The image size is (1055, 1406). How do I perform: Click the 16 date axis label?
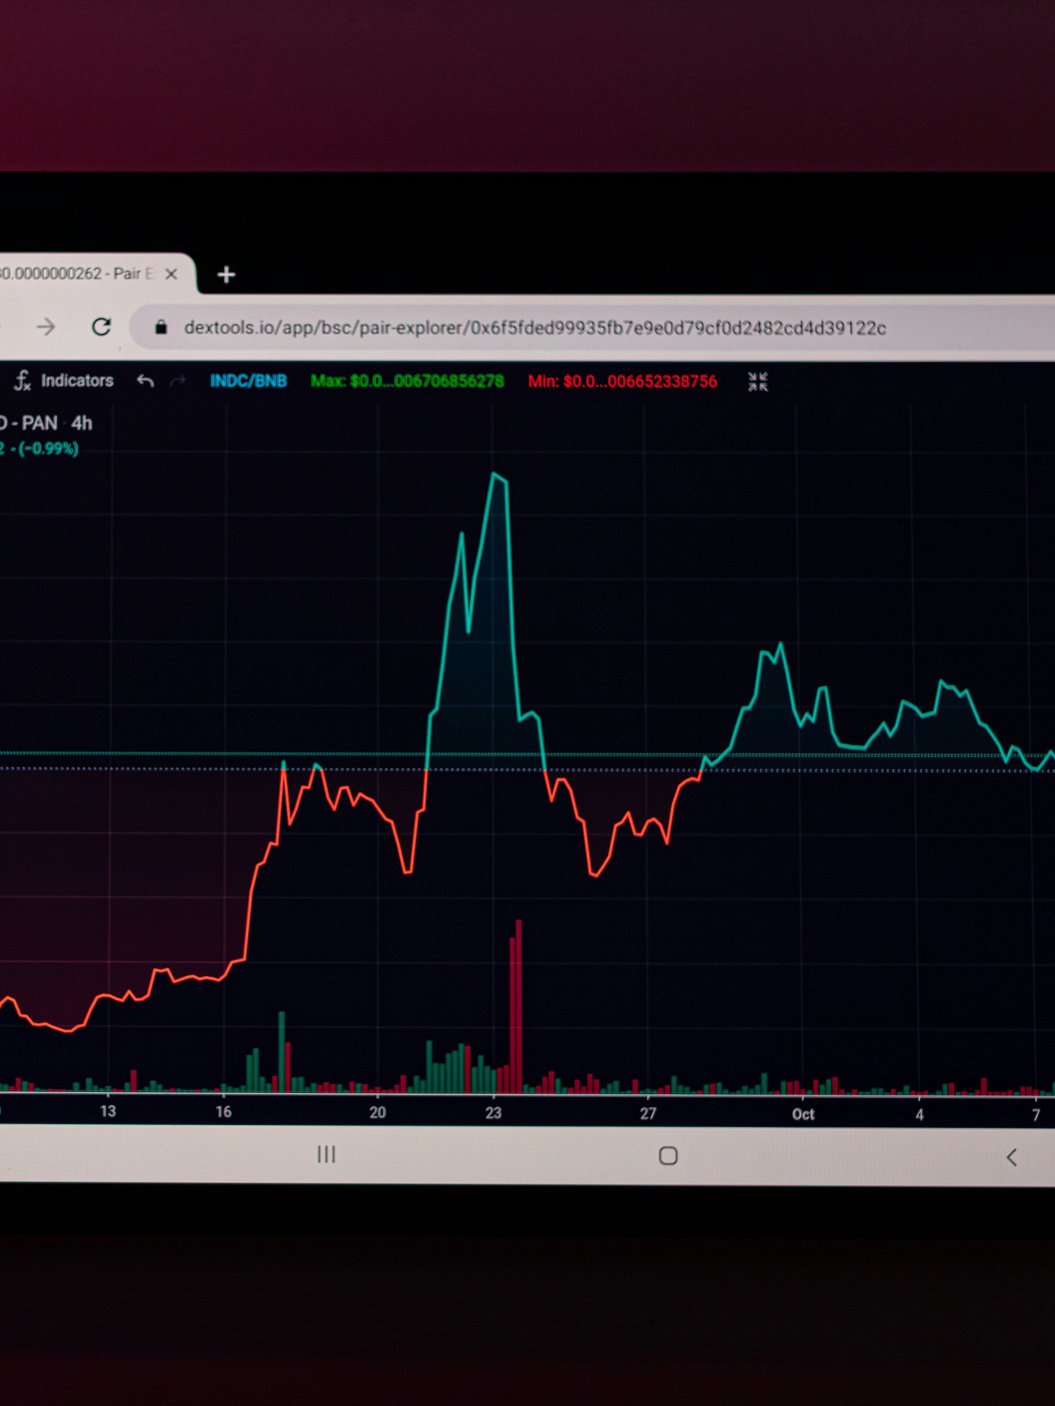click(x=223, y=1112)
